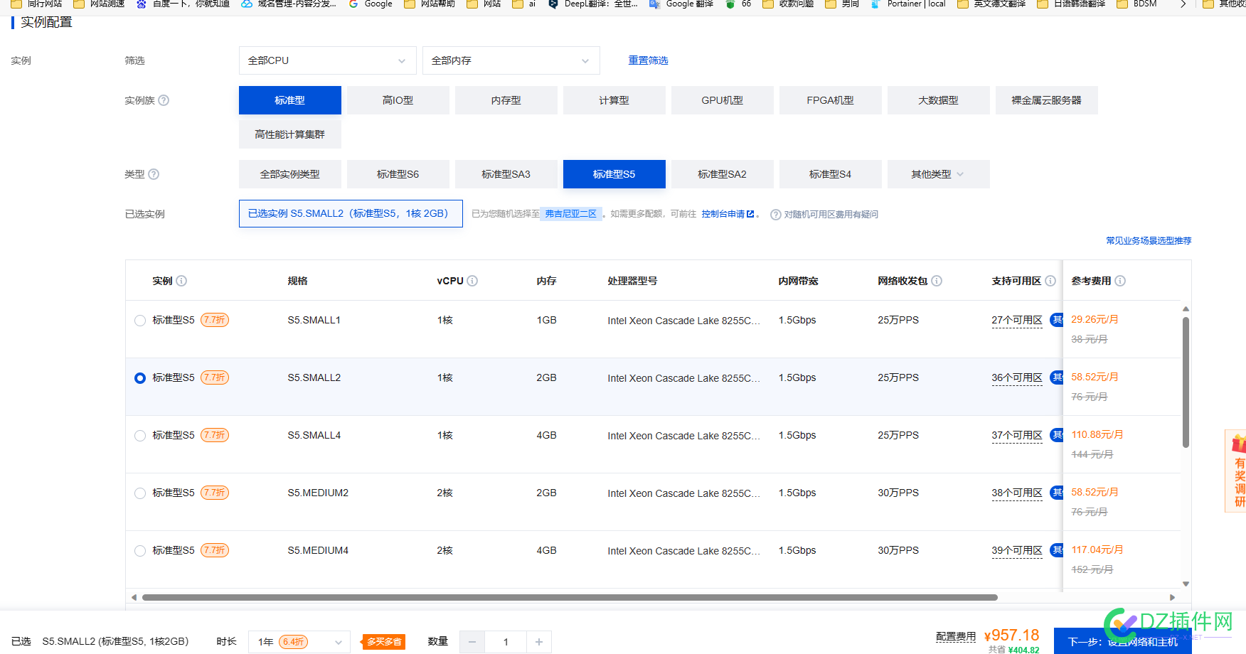Screen dimensions: 1246x654
Task: Click info icon beside vCPU column header
Action: click(x=472, y=281)
